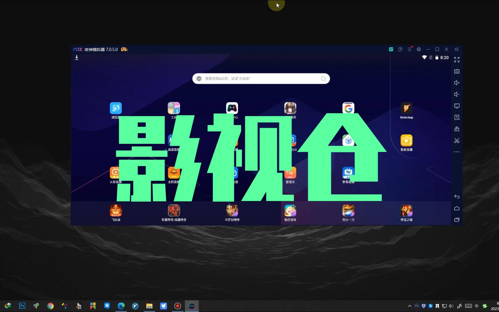Screen dimensions: 499x312
Task: Click the Android battery status icon
Action: 437,57
